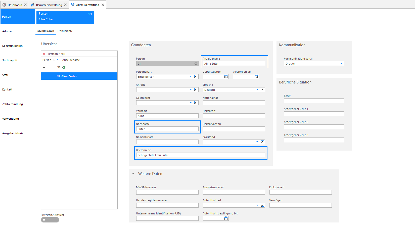Click the ABC operator icon in Anzeigename filter
This screenshot has height=228, width=415.
click(64, 67)
